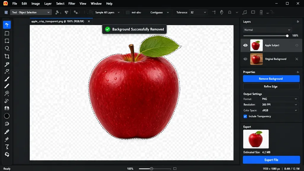
Task: Select the Crop tool
Action: [7, 56]
